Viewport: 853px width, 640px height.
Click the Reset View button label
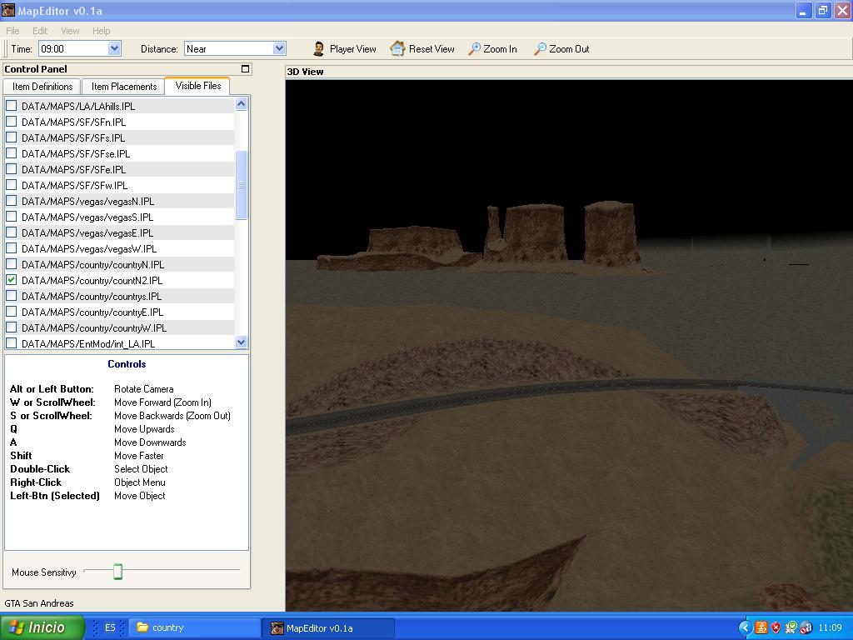(x=431, y=49)
